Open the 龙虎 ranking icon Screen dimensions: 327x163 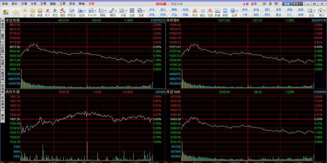tap(210, 11)
